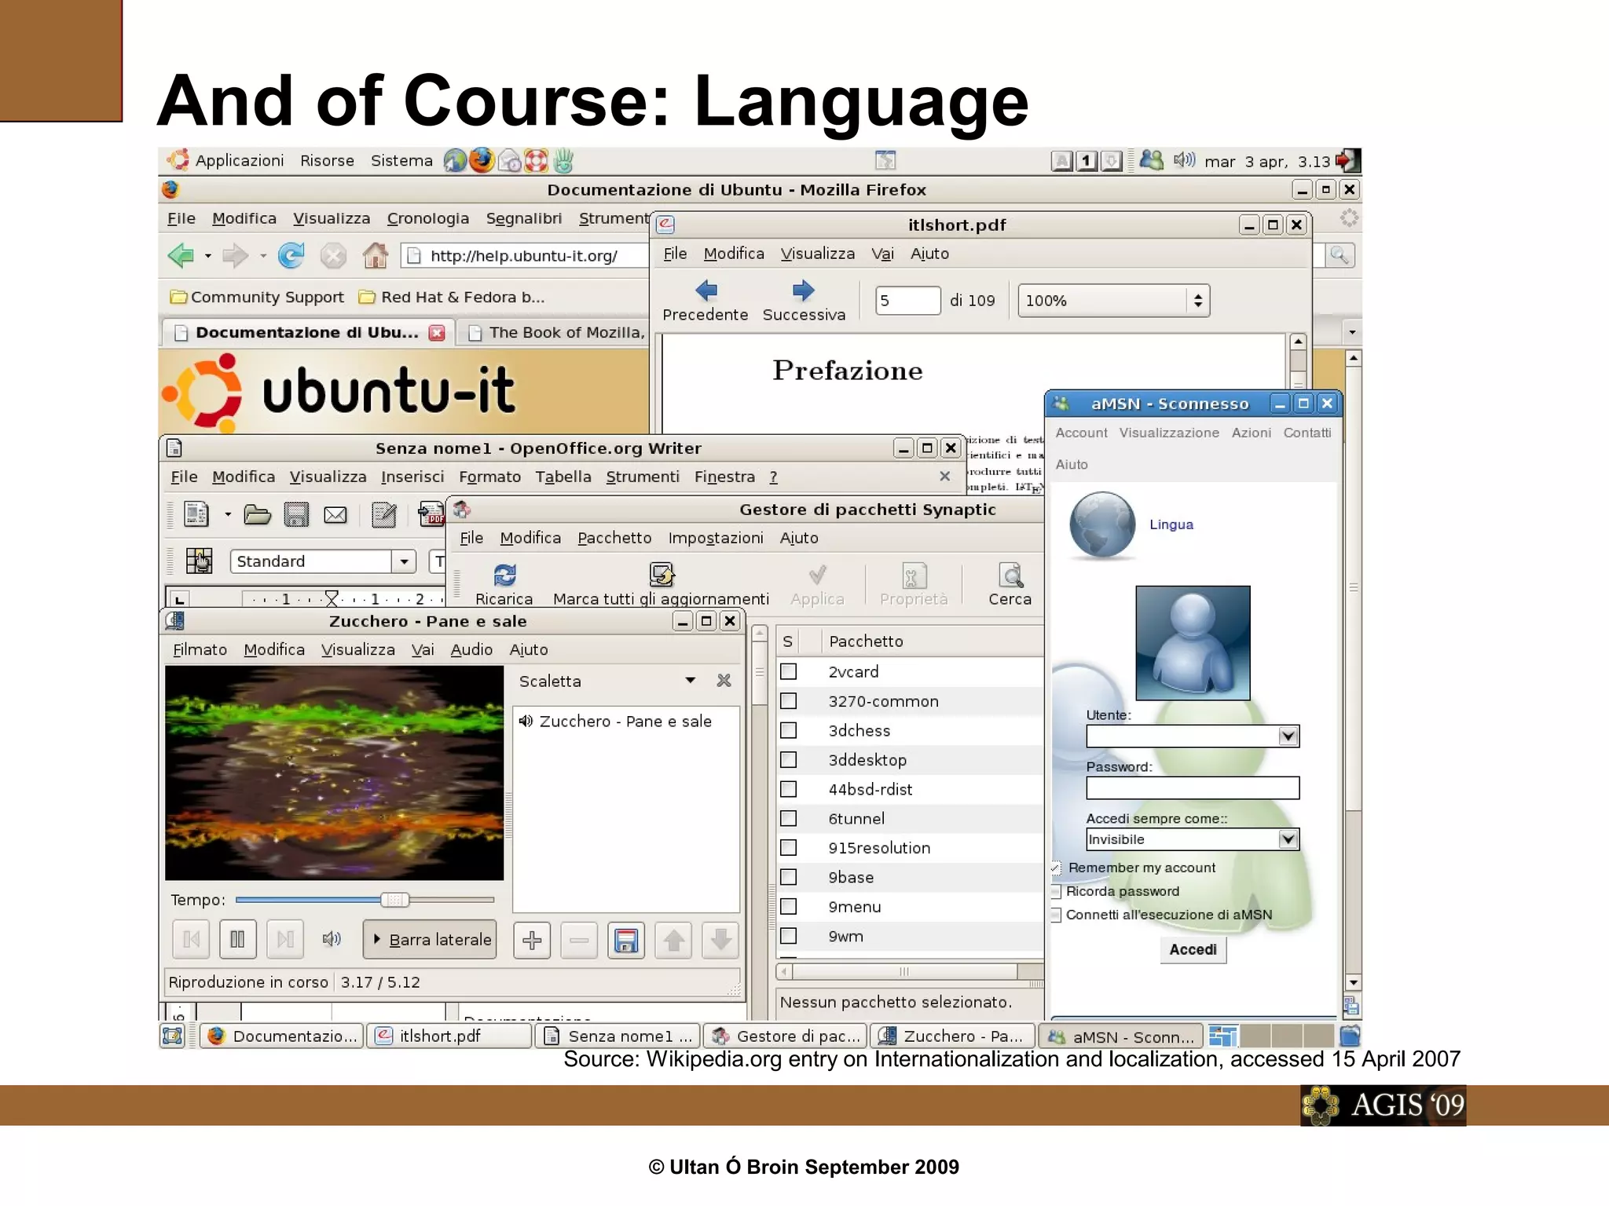Click Firefox reload page icon
This screenshot has width=1609, height=1206.
[291, 256]
